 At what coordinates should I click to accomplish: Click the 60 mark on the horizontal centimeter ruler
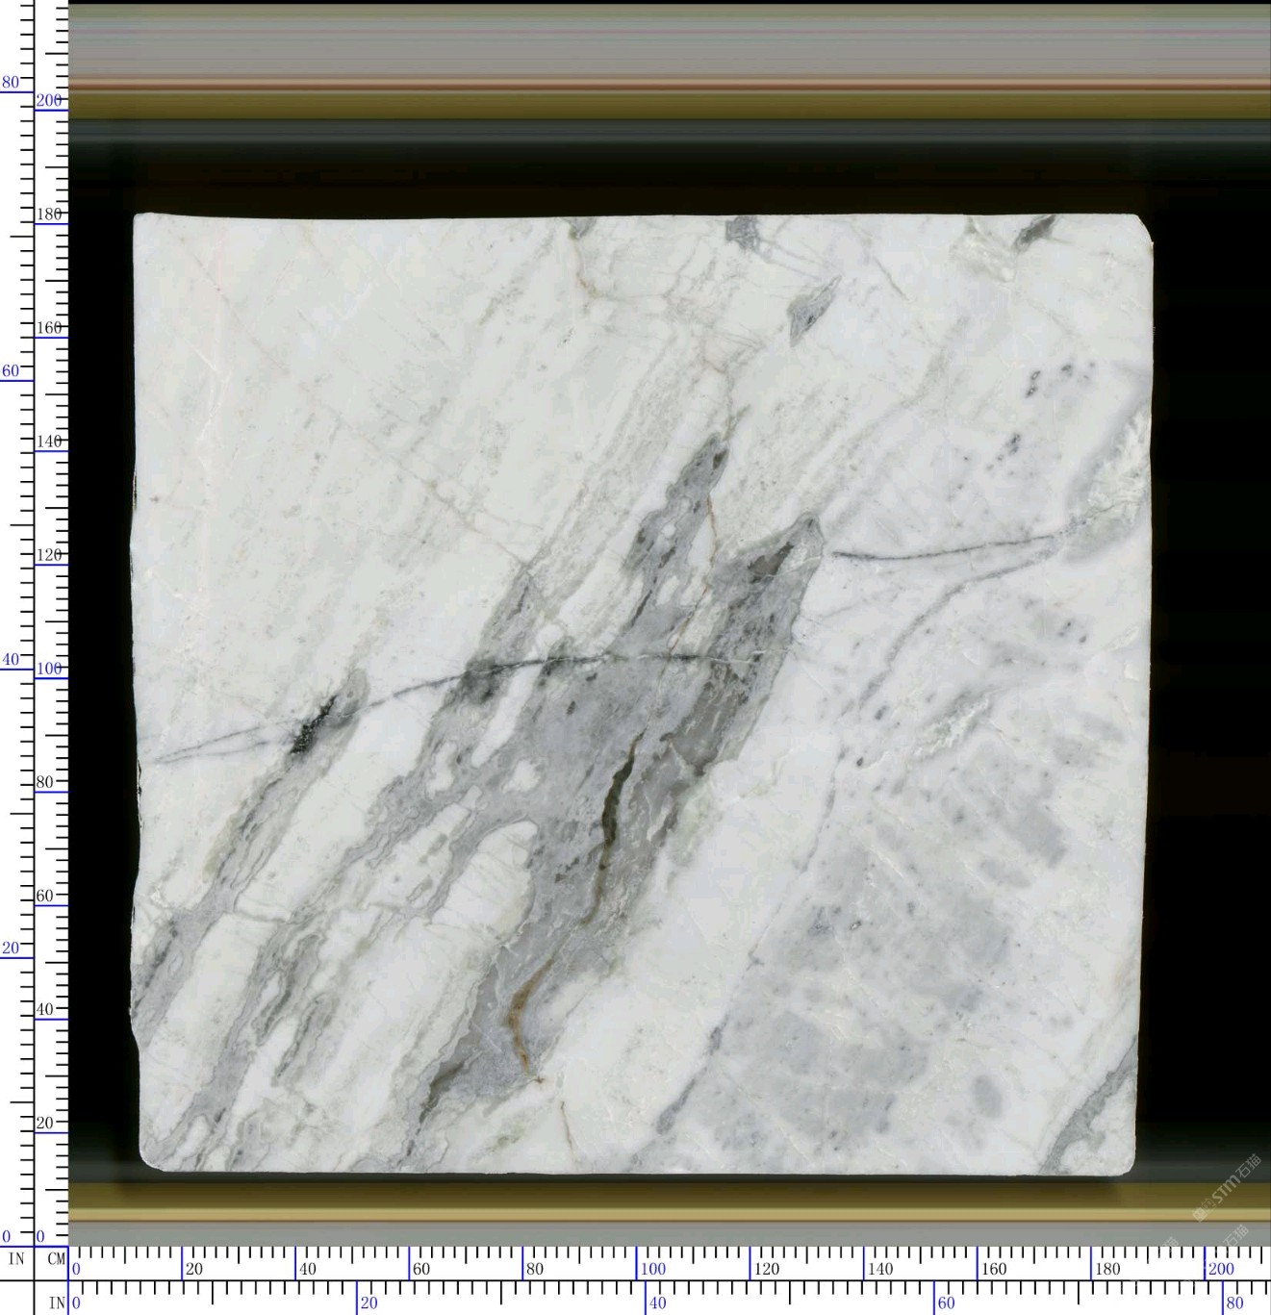420,1269
